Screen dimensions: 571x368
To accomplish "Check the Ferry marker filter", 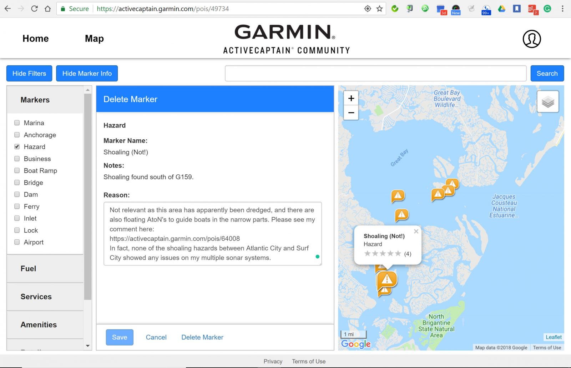I will coord(17,206).
